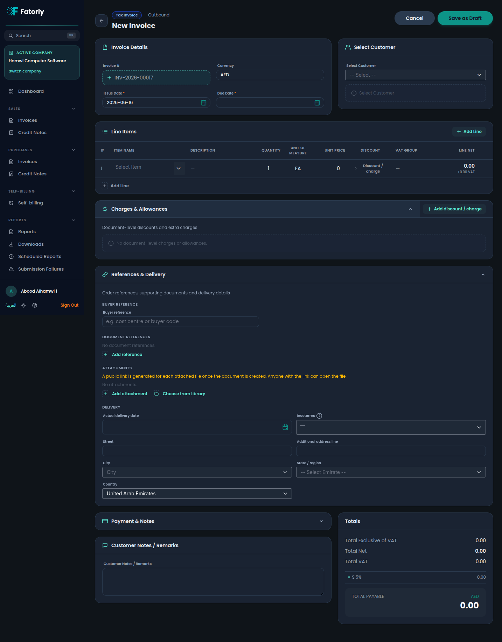502x642 pixels.
Task: Collapse the Charges & Allowances section
Action: [410, 209]
